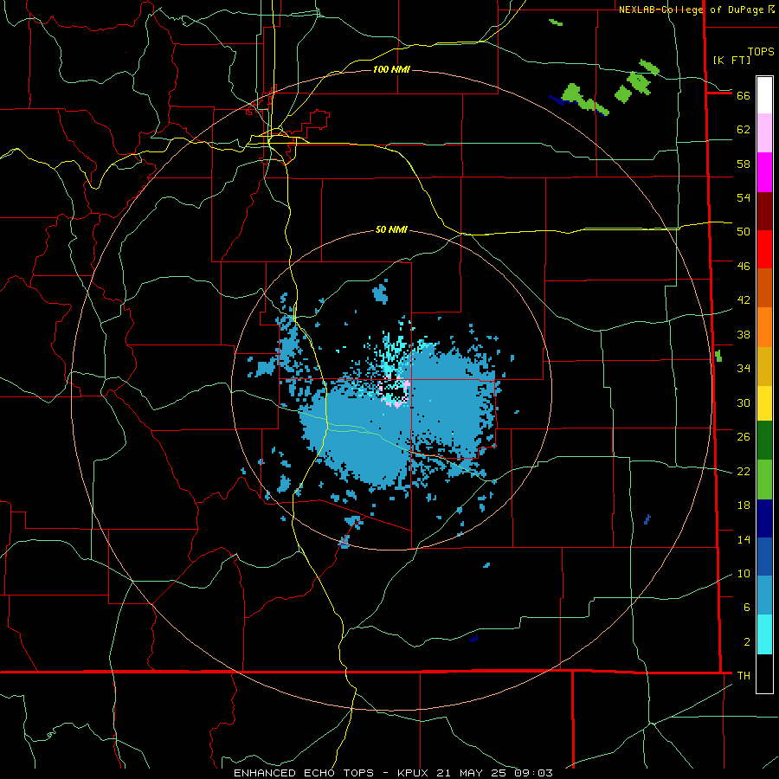The width and height of the screenshot is (779, 779).
Task: Click the '10' scale value
Action: coord(744,574)
